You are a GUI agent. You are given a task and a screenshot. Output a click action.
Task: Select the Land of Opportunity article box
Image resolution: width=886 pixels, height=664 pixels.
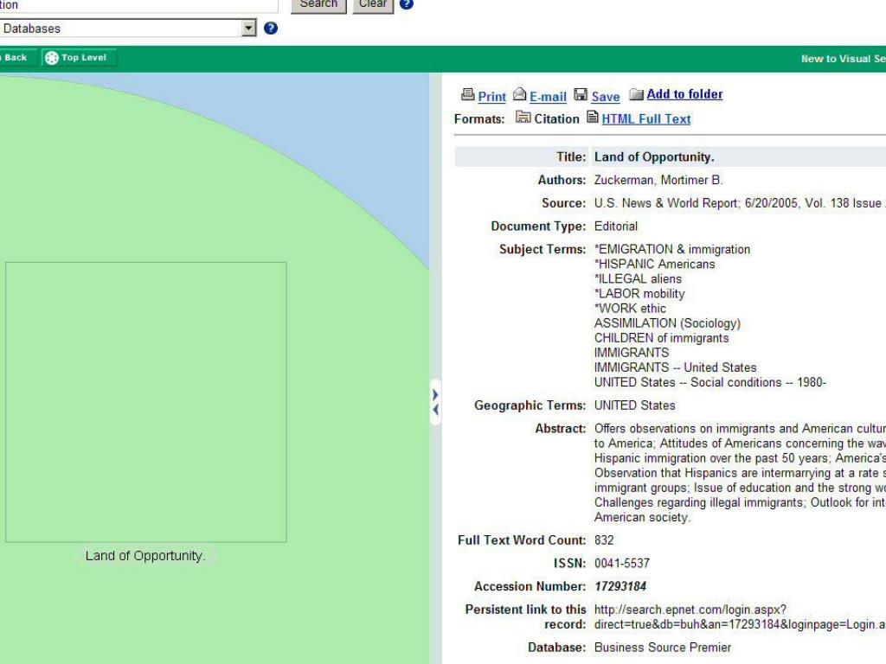pyautogui.click(x=145, y=402)
